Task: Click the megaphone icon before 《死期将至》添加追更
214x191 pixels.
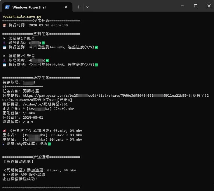Action: (4, 131)
